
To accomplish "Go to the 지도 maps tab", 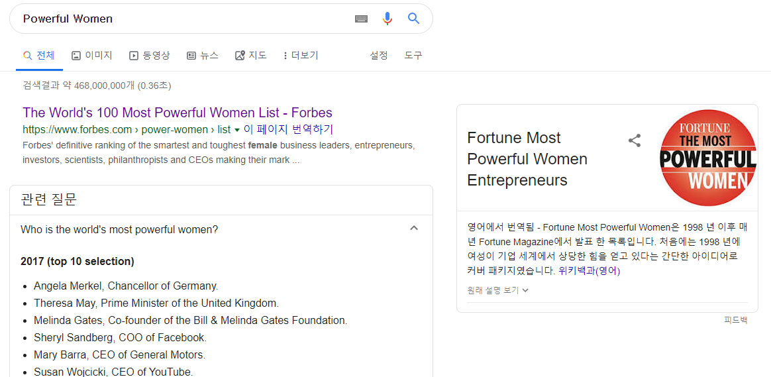I will pyautogui.click(x=251, y=56).
